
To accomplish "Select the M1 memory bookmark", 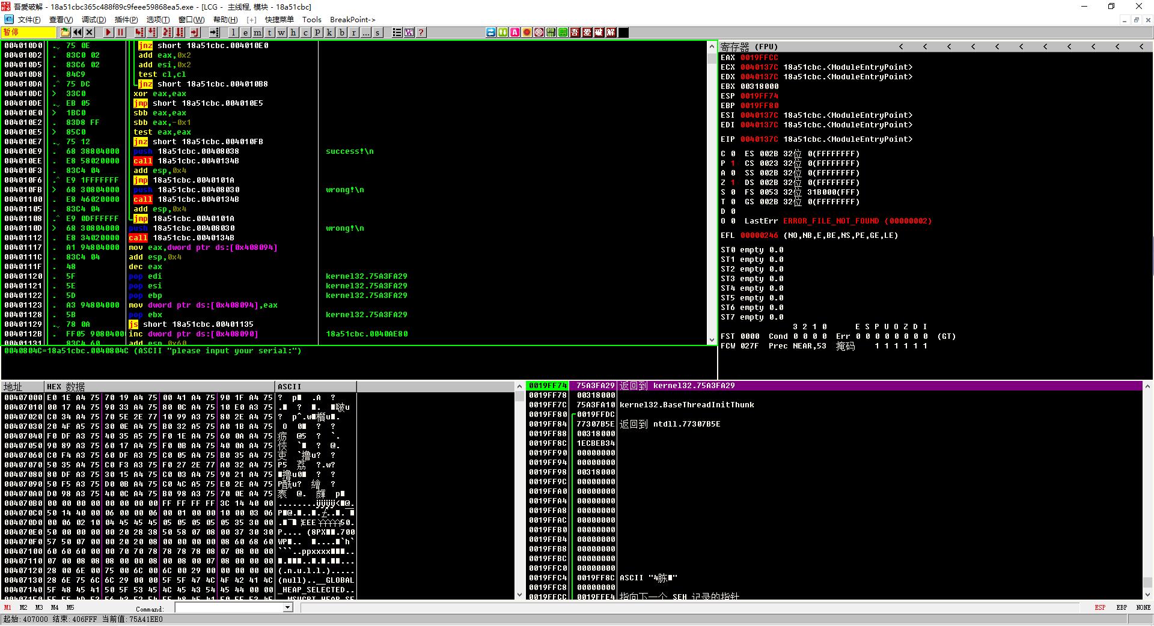I will coord(8,607).
